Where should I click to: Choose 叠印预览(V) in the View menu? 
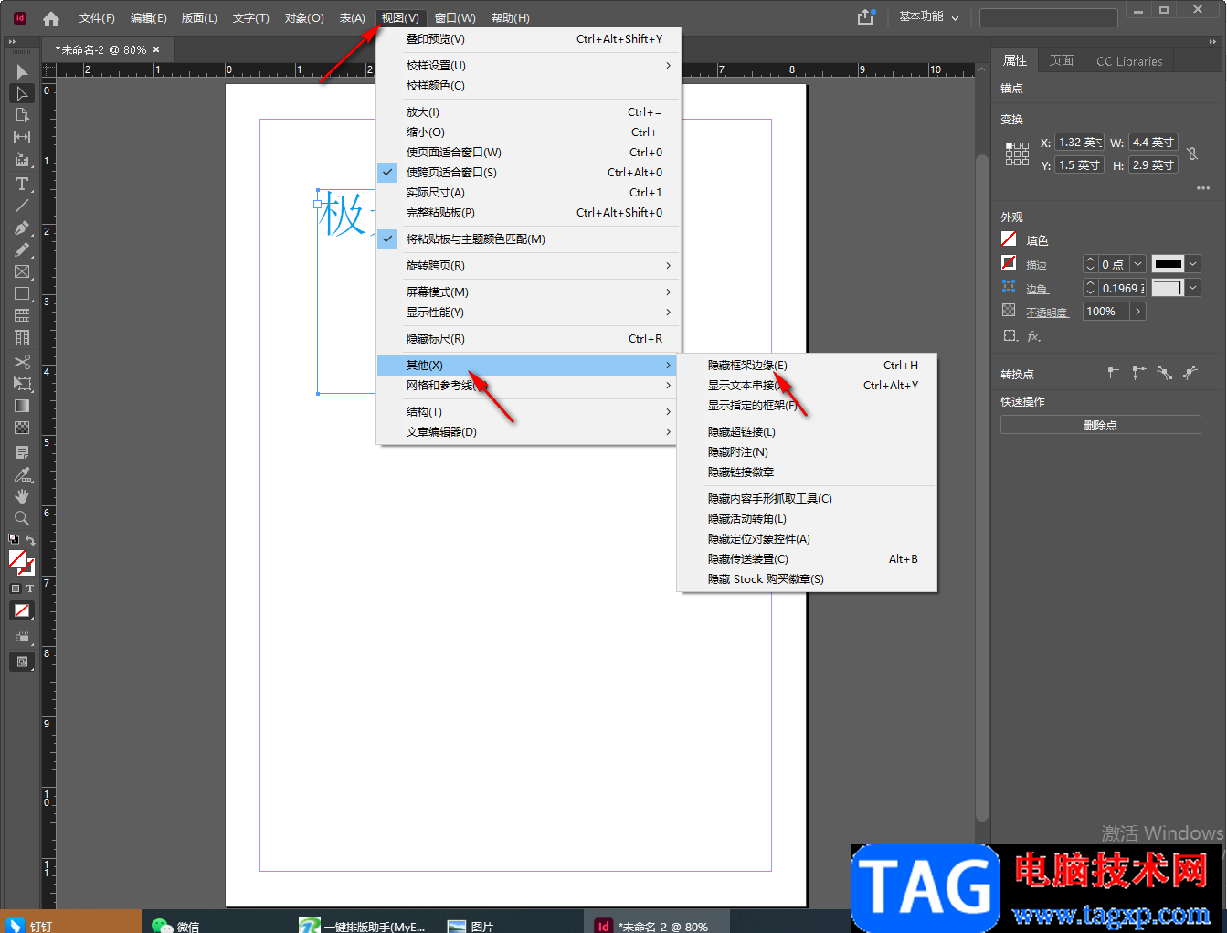pyautogui.click(x=529, y=38)
